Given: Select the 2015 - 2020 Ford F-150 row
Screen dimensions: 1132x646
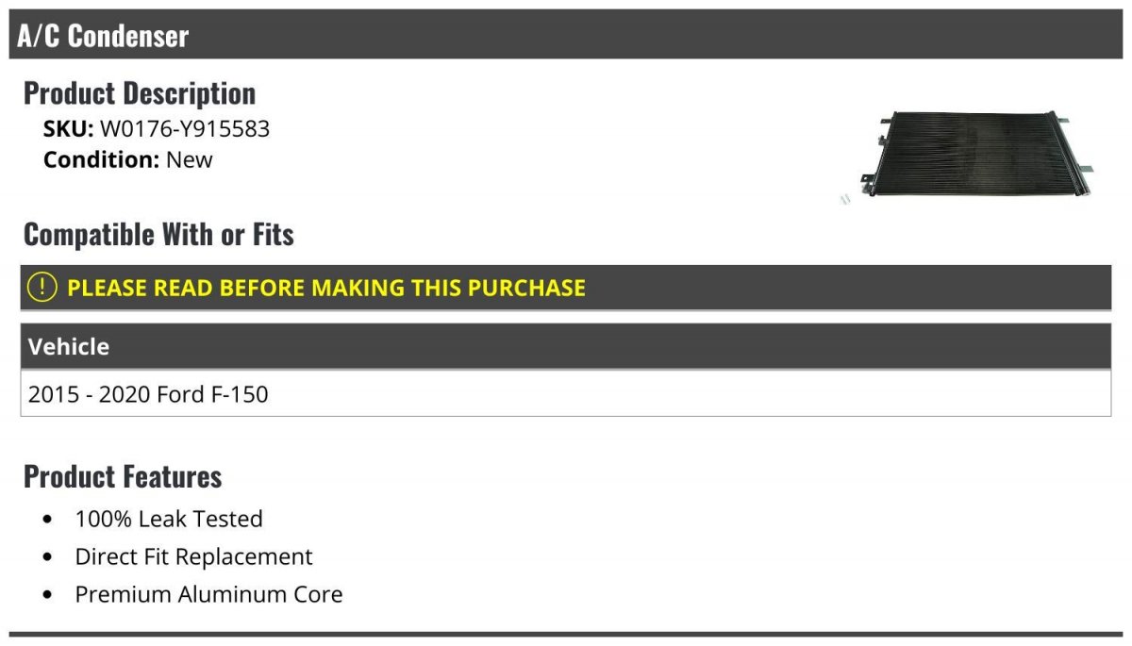Looking at the screenshot, I should 566,393.
